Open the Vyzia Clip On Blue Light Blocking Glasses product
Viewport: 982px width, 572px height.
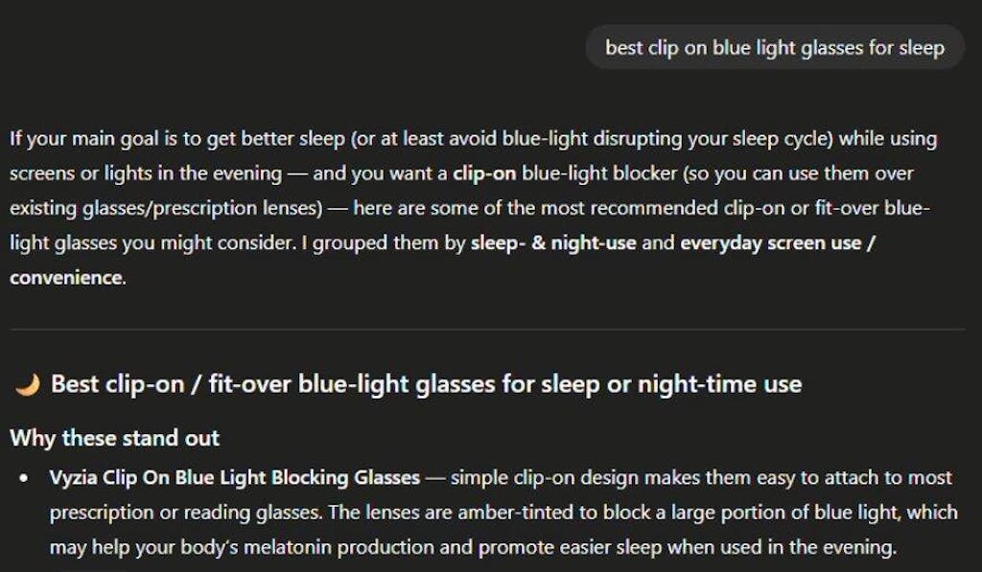(234, 477)
